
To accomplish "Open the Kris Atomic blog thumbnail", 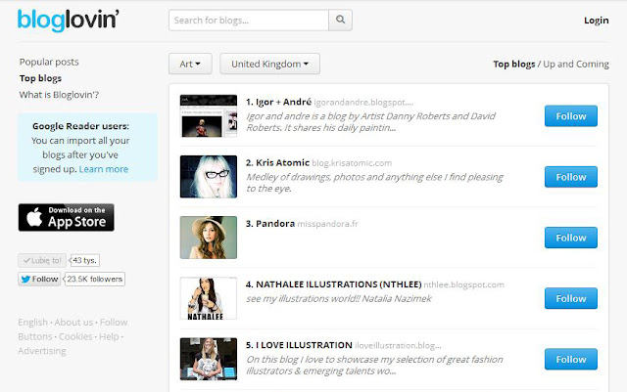I will pyautogui.click(x=209, y=177).
